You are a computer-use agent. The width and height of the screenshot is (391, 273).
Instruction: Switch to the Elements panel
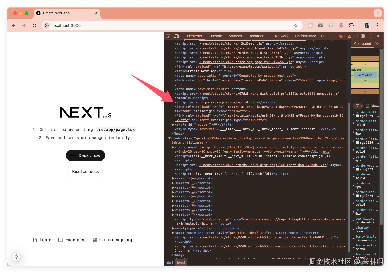pyautogui.click(x=194, y=36)
